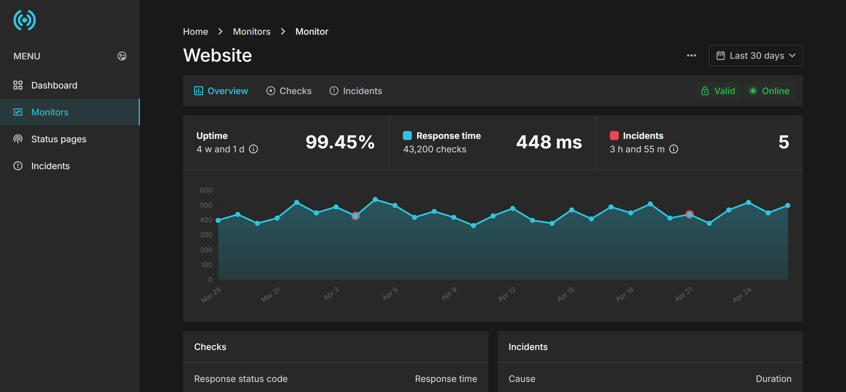Image resolution: width=846 pixels, height=392 pixels.
Task: Open Incidents using the sidebar alert icon
Action: (17, 166)
